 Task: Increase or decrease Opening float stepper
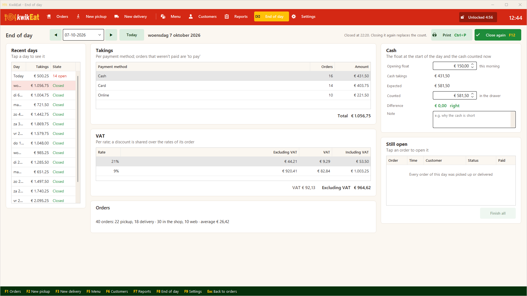point(472,66)
